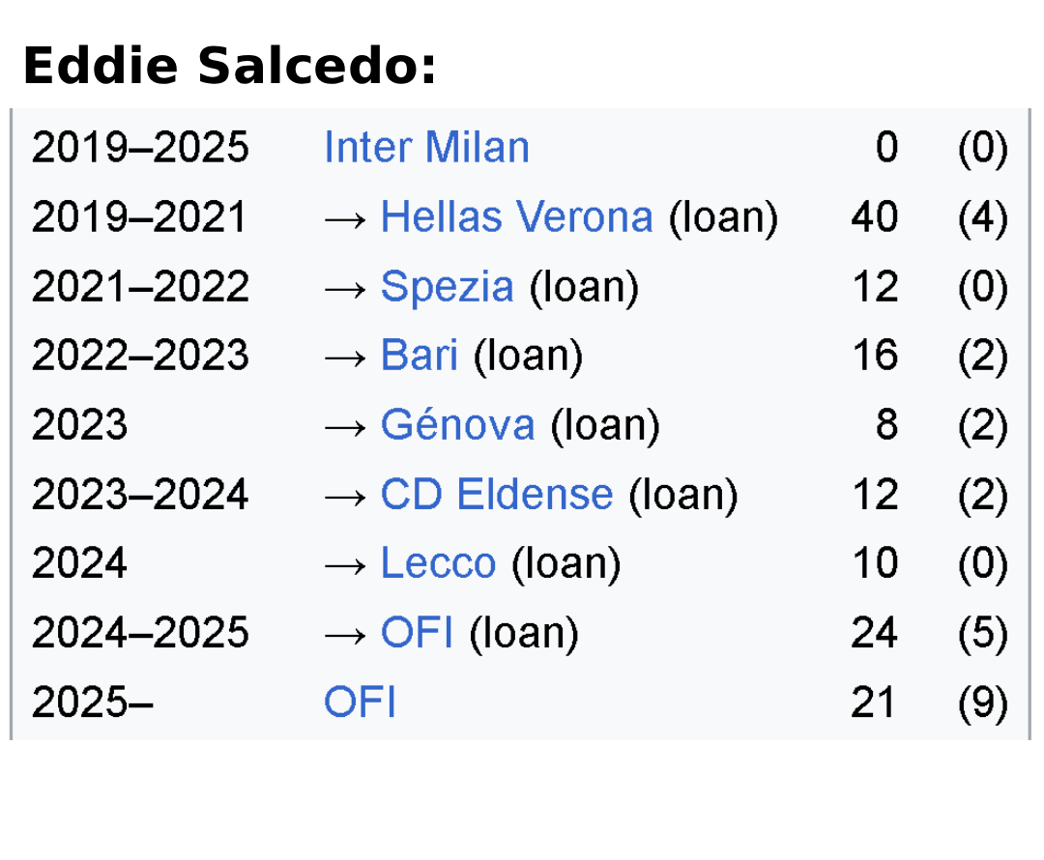Open the Spezia link
1044x860 pixels.
tap(447, 287)
